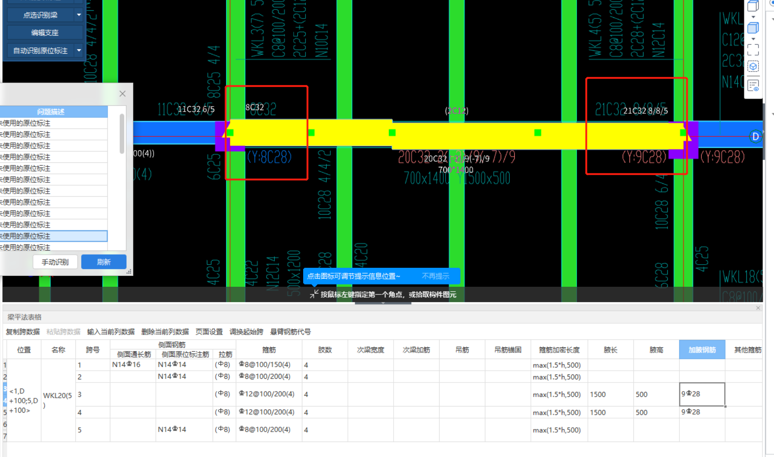Screen dimensions: 774x457
Task: Click the 编辑支座 button
Action: (x=45, y=33)
